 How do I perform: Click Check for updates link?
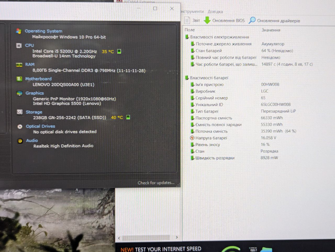156,183
